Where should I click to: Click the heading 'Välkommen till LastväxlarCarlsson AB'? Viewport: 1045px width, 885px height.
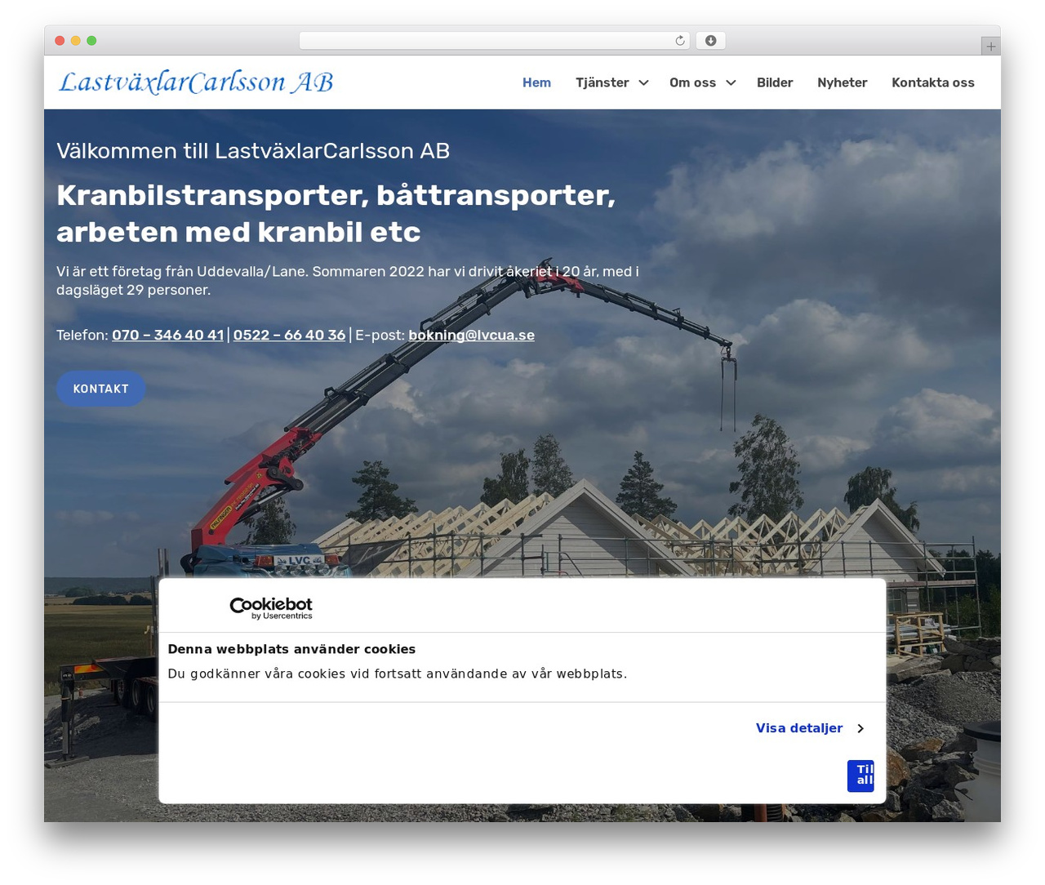click(253, 151)
